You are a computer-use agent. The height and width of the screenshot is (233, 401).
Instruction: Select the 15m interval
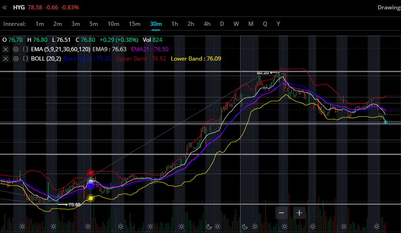coord(135,24)
